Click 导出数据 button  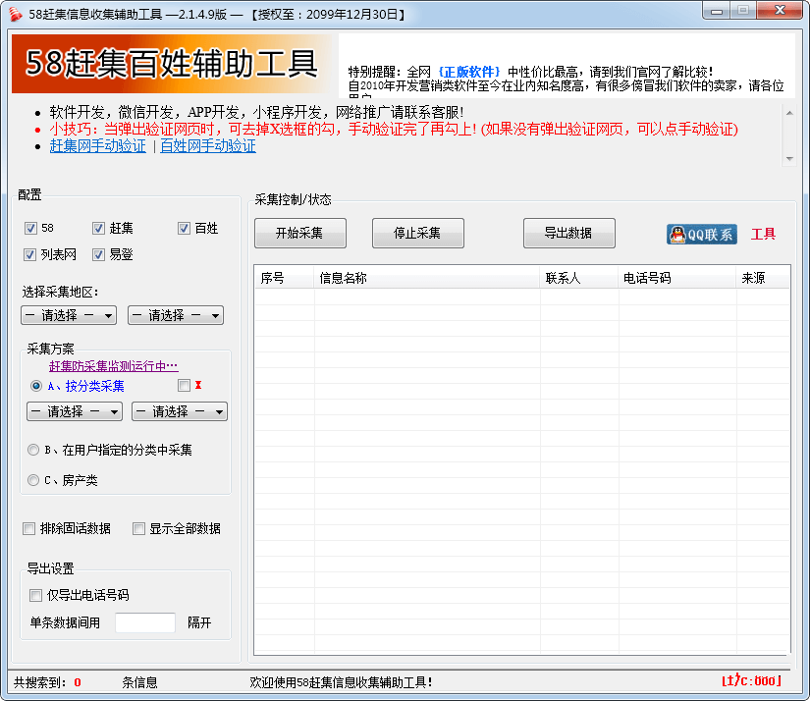point(569,233)
